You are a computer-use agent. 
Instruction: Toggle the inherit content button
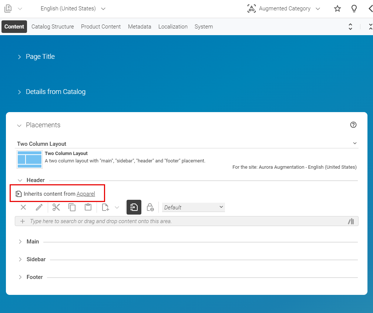[x=134, y=207]
